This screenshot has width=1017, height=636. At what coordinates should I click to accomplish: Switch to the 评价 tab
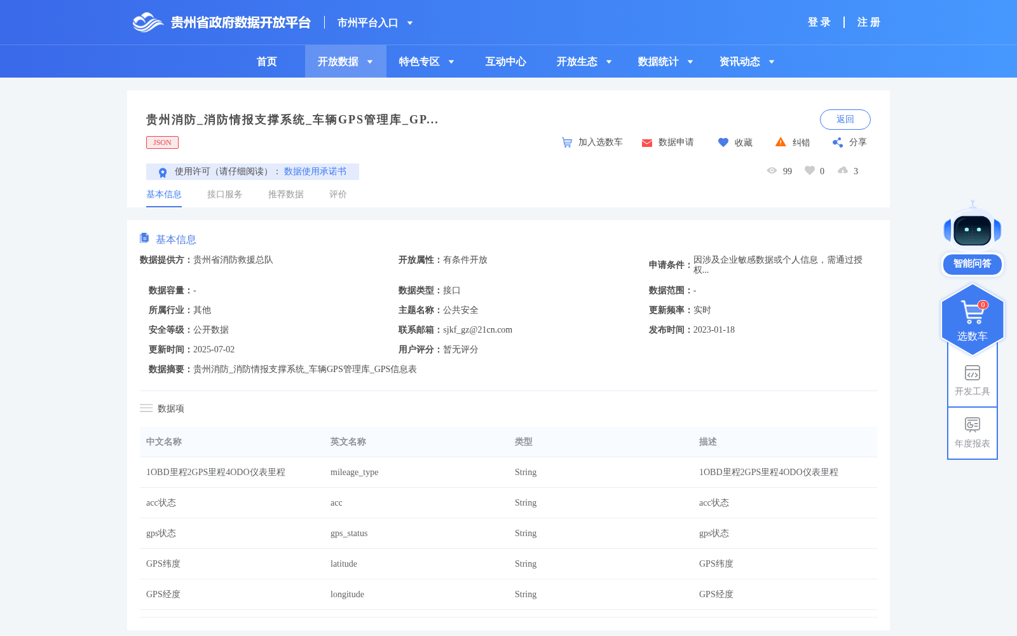tap(338, 195)
